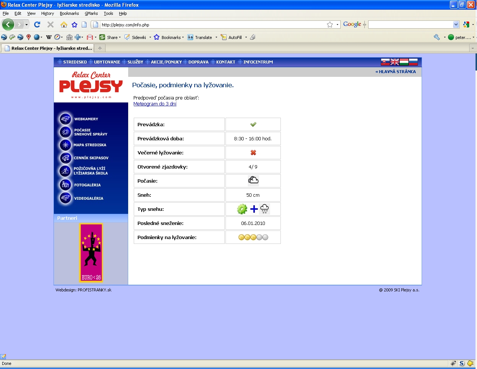
Task: Click the bug icon in status bar
Action: coord(453,363)
